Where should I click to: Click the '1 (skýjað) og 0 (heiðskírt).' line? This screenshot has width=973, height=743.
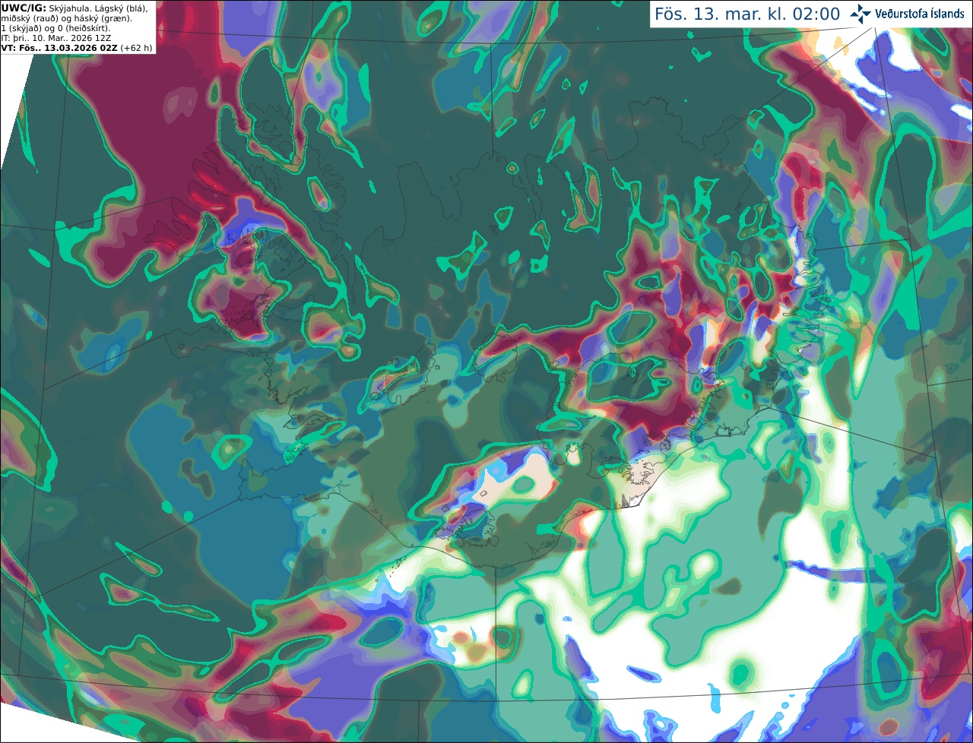pos(55,28)
